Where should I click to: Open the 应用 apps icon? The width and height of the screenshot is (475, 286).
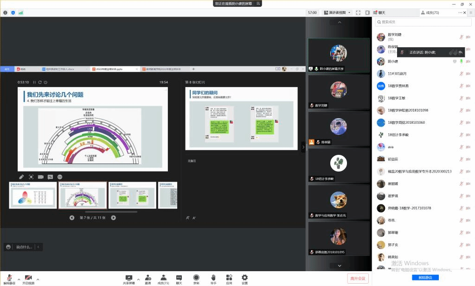tap(229, 277)
